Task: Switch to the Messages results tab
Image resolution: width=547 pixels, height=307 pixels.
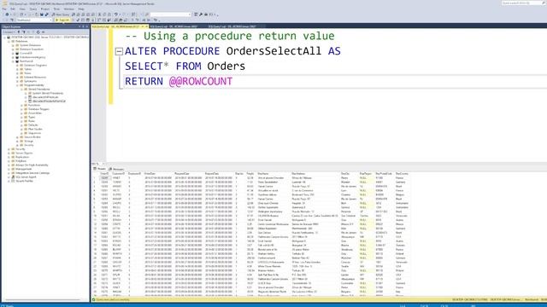Action: pos(116,169)
